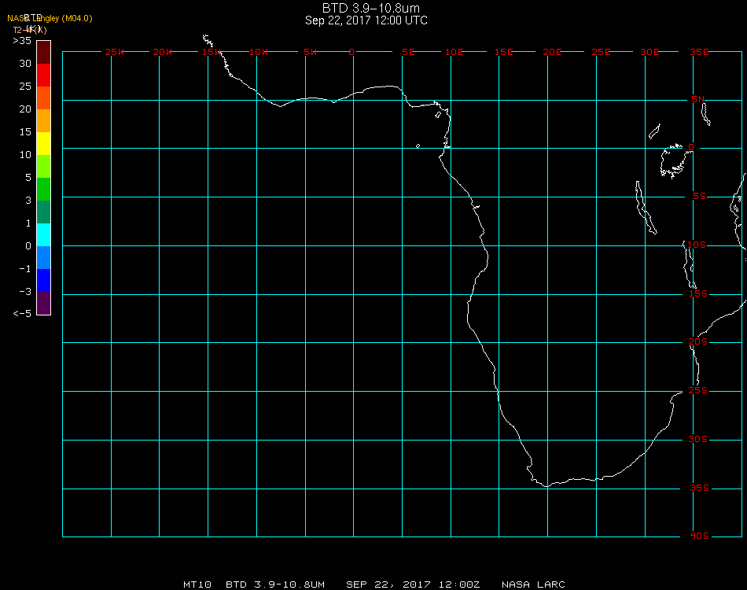Click the '25S' latitude label

pyautogui.click(x=698, y=390)
